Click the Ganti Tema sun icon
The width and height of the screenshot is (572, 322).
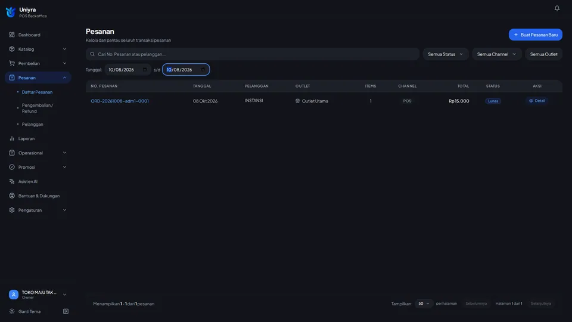(x=12, y=311)
